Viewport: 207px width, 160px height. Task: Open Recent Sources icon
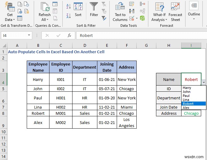coord(26,4)
